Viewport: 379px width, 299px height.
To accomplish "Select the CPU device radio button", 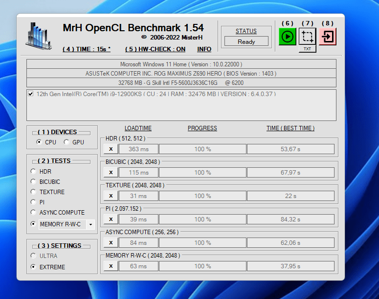I will click(x=39, y=142).
